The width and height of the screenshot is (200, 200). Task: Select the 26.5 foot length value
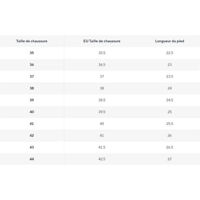(x=169, y=147)
